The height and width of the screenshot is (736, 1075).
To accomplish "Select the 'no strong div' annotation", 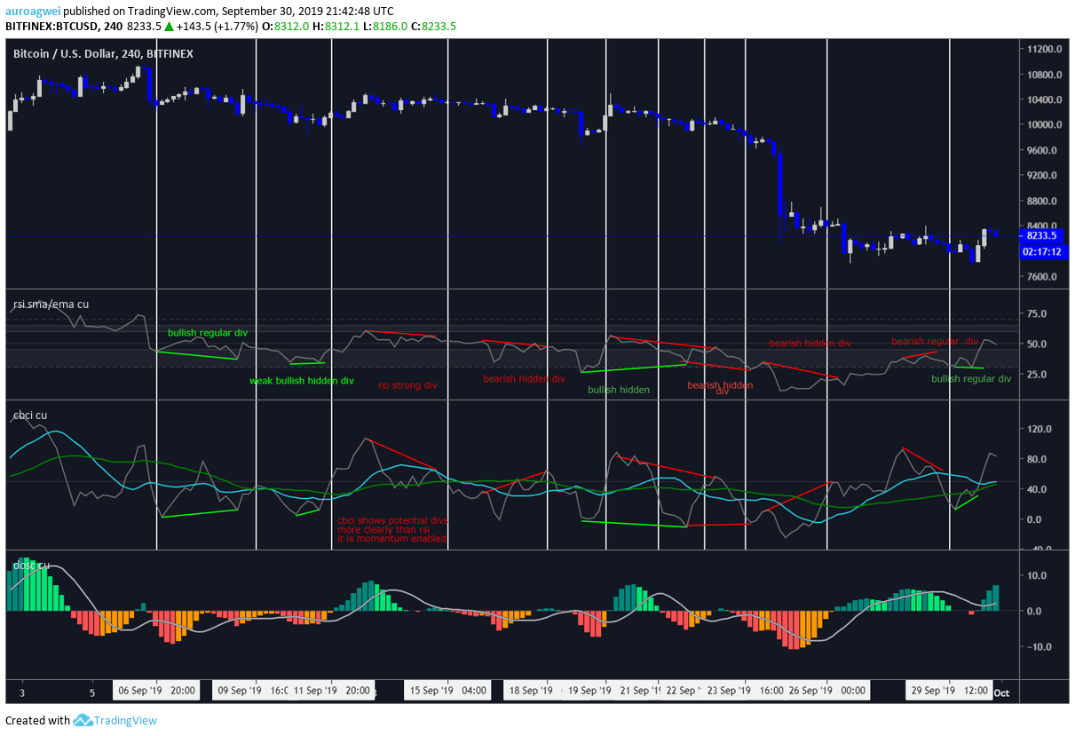I will pyautogui.click(x=407, y=385).
